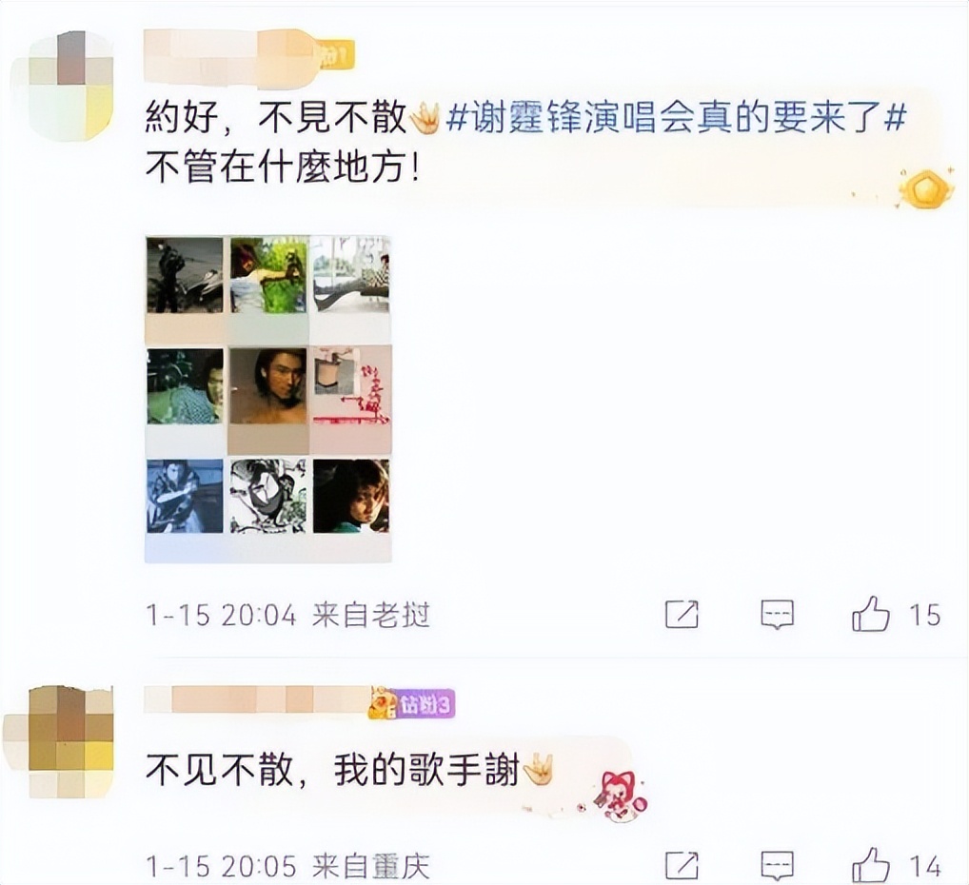Share the first comment via repost icon
The height and width of the screenshot is (885, 969).
[682, 615]
